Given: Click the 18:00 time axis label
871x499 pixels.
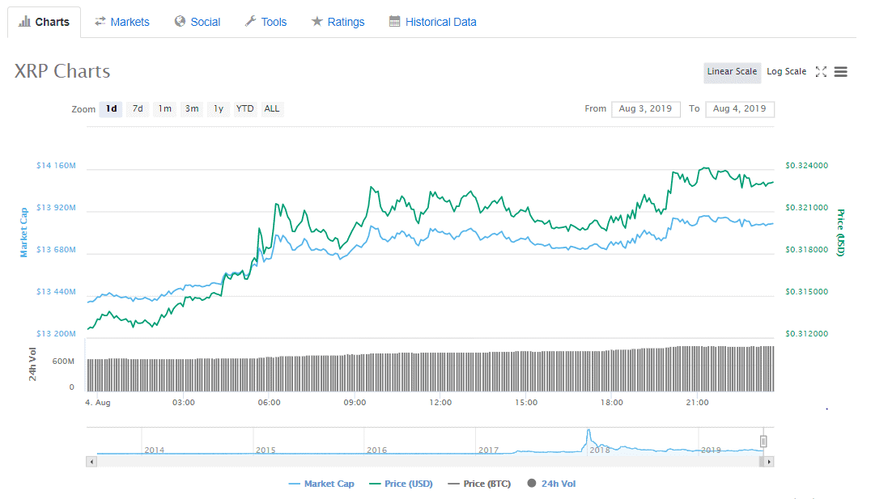Looking at the screenshot, I should pos(612,403).
